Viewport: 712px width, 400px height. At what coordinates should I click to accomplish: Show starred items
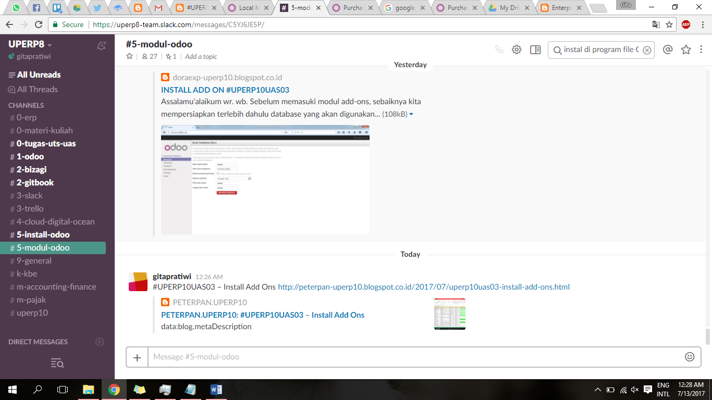click(686, 49)
